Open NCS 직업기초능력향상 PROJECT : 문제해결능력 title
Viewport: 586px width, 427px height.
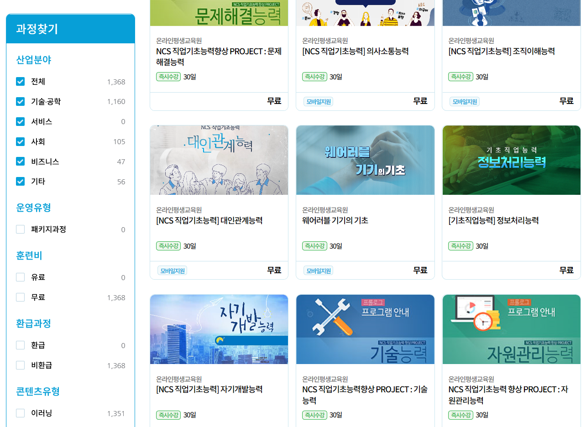pyautogui.click(x=219, y=57)
